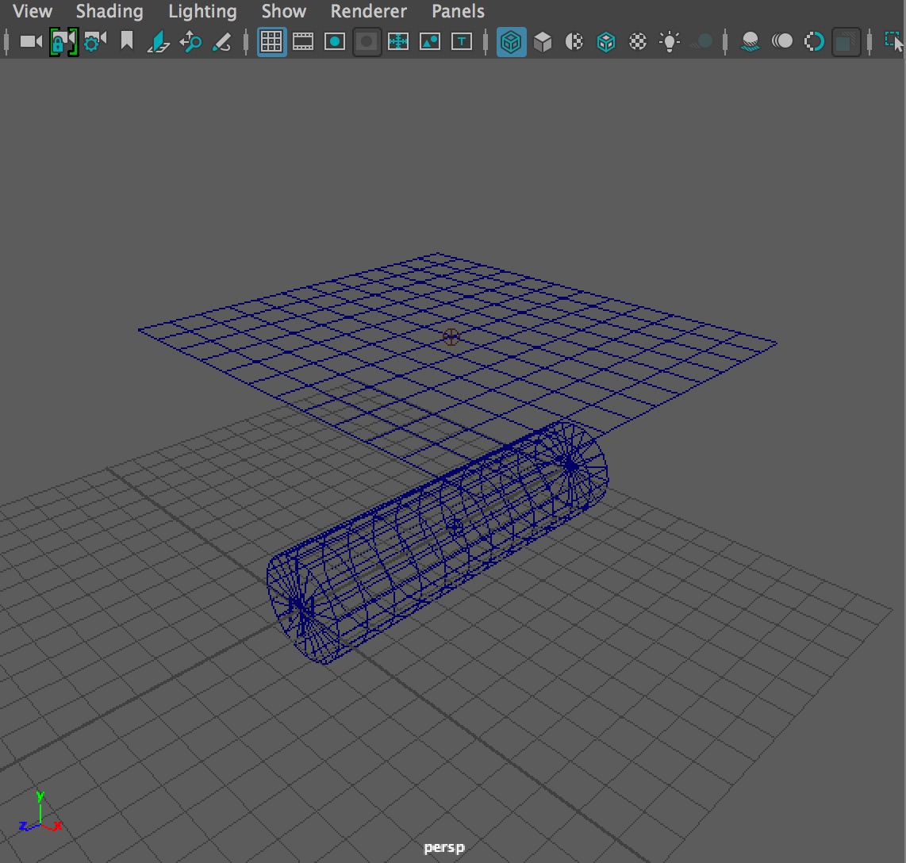Toggle the Shadows icon
This screenshot has height=863, width=906.
[x=701, y=41]
